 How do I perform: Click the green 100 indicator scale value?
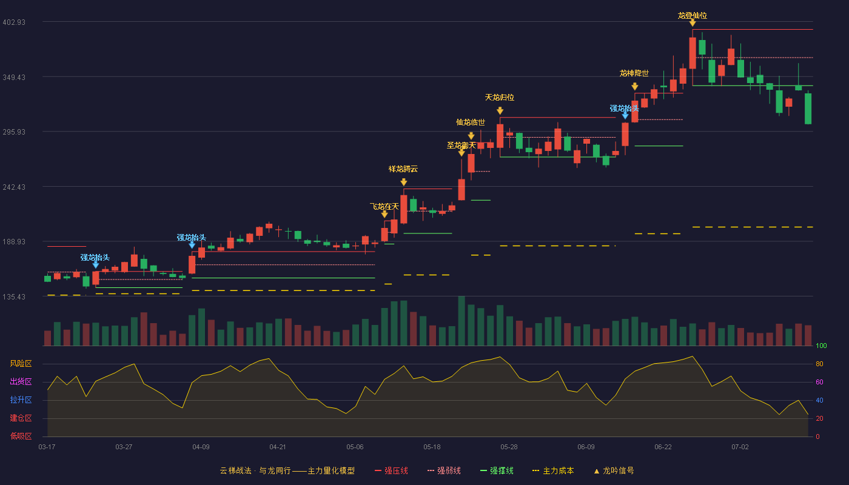[821, 346]
